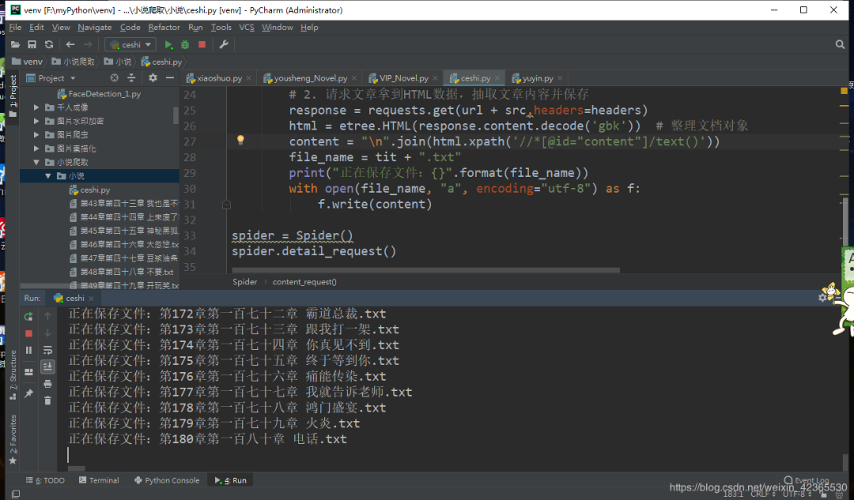This screenshot has height=500, width=854.
Task: Navigate forward with the right arrow
Action: [88, 44]
